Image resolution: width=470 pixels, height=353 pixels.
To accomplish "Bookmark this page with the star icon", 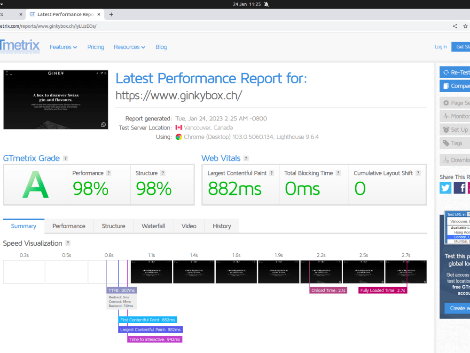I will pyautogui.click(x=465, y=26).
